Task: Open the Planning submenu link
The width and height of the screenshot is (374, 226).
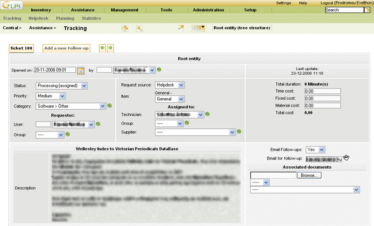Action: pos(65,18)
